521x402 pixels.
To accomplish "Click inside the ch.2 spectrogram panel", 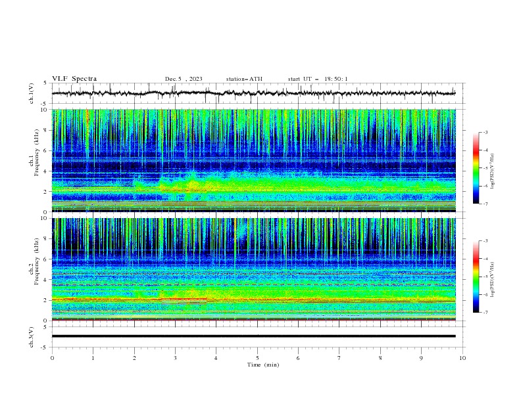I will 253,269.
